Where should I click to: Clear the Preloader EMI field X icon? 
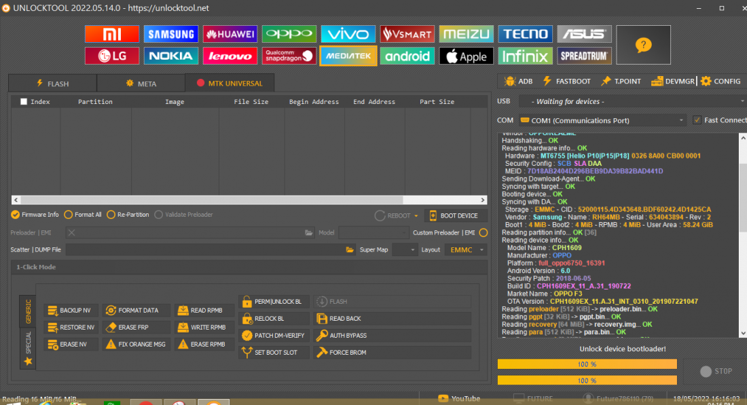(x=71, y=232)
